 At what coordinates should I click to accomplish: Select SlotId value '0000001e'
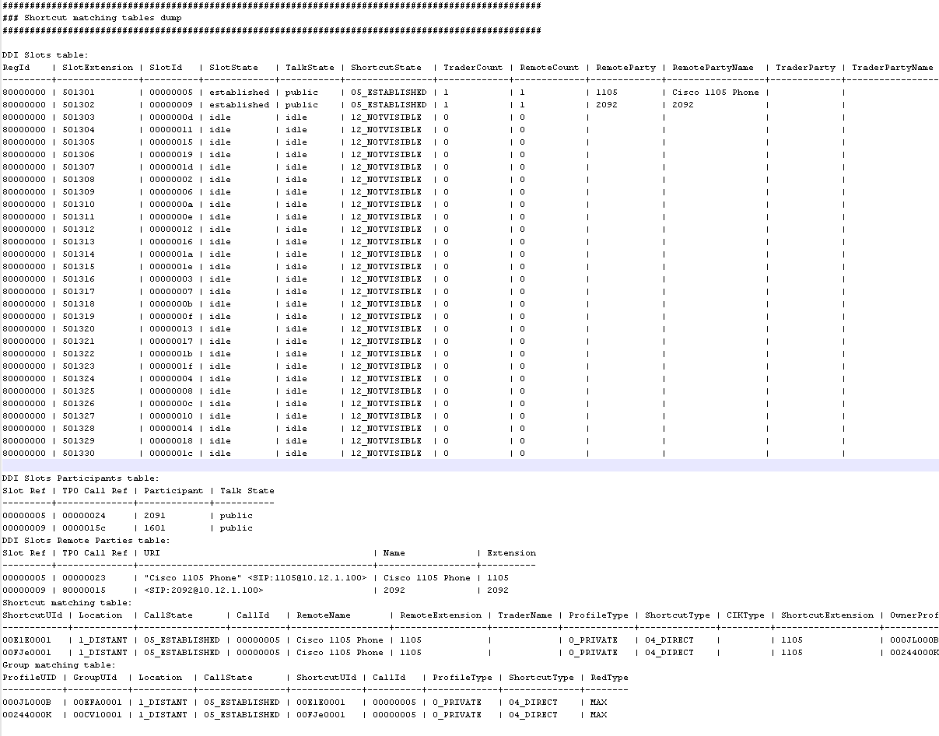tap(171, 267)
